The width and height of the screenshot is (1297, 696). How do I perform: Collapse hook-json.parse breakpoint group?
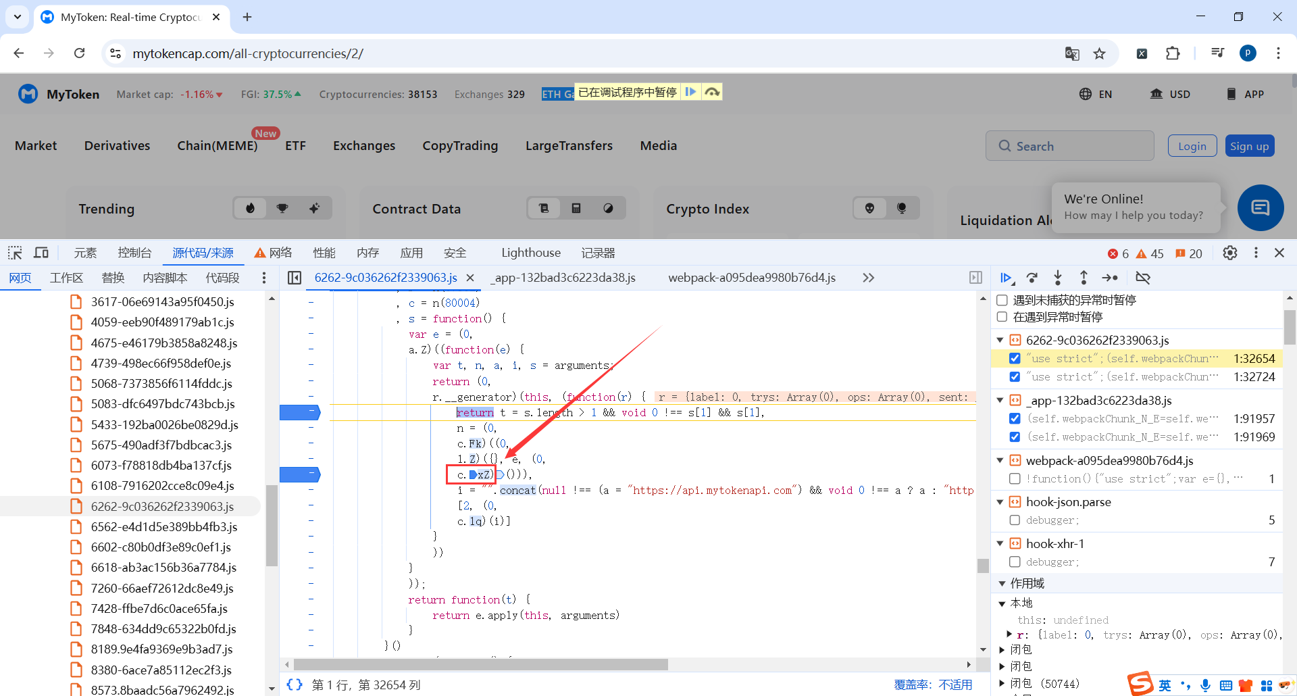[x=1000, y=502]
